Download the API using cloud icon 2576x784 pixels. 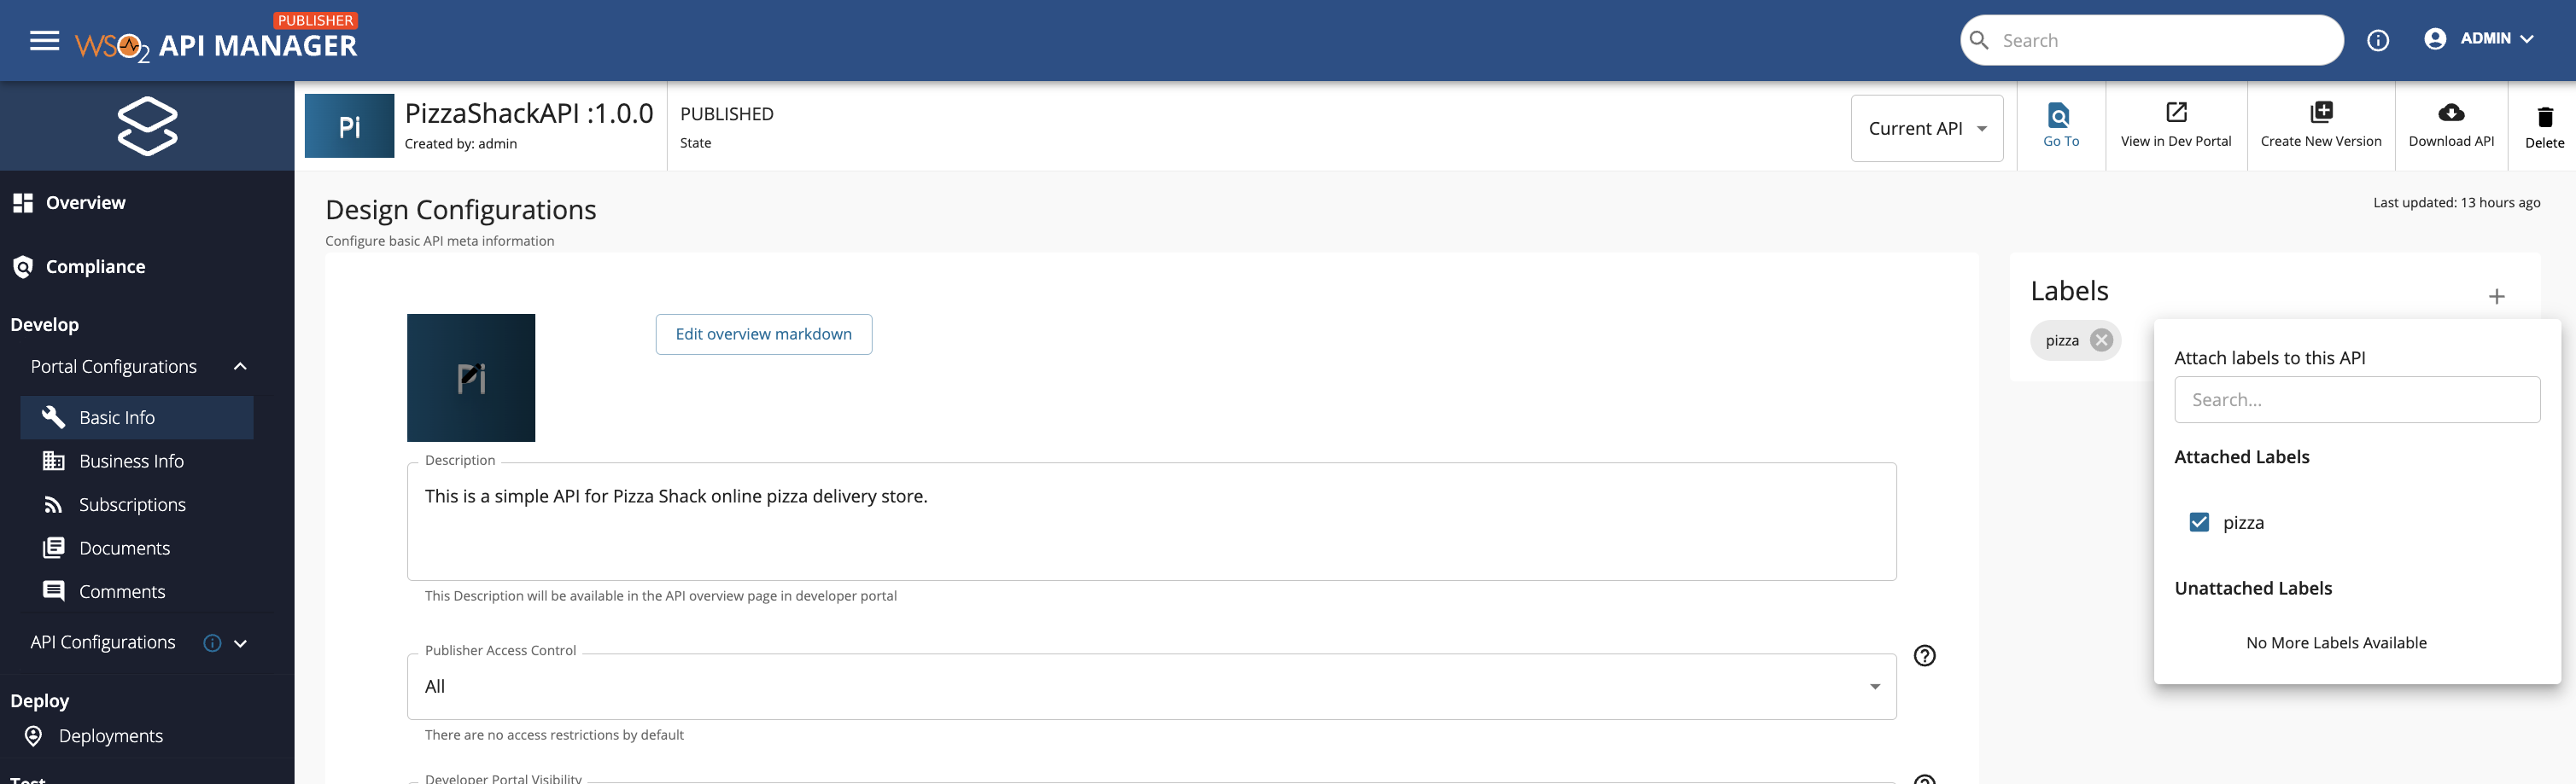2450,113
